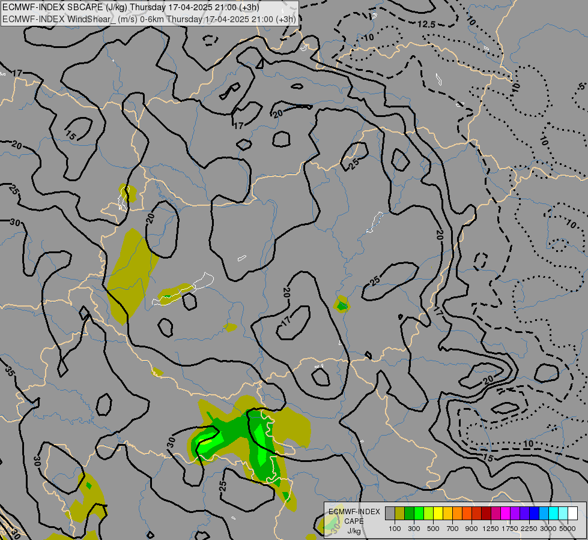The height and width of the screenshot is (540, 588).
Task: Click the gold swatch left of 700
Action: click(x=447, y=513)
